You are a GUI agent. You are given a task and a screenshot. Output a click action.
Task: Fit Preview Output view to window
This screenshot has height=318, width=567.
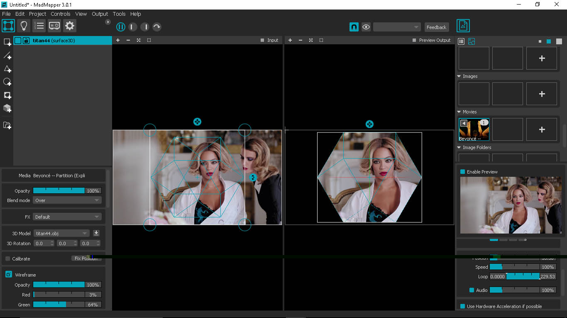coord(311,40)
